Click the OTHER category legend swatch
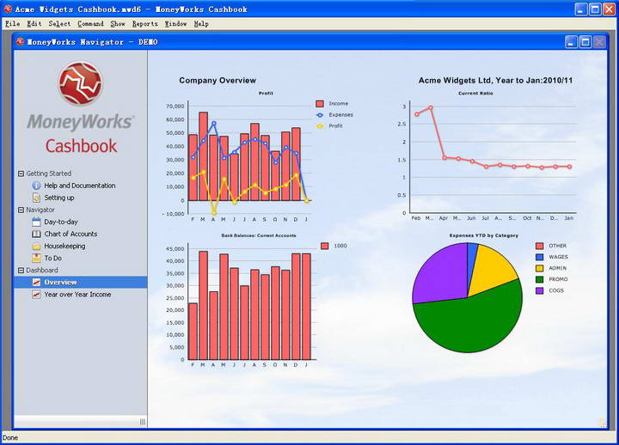 coord(539,247)
